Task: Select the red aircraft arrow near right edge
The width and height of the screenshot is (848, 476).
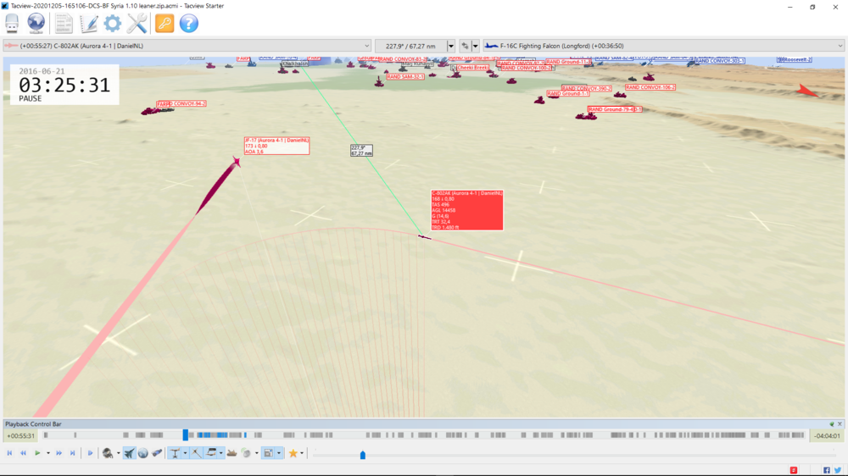Action: click(807, 91)
